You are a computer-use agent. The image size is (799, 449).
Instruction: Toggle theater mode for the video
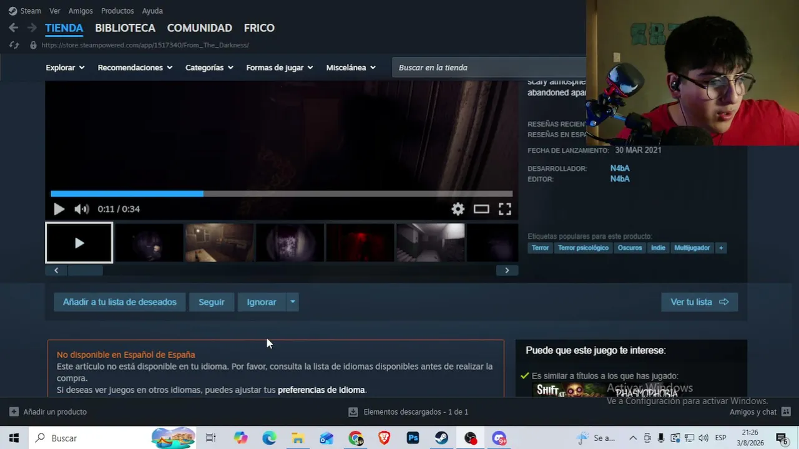click(x=481, y=209)
